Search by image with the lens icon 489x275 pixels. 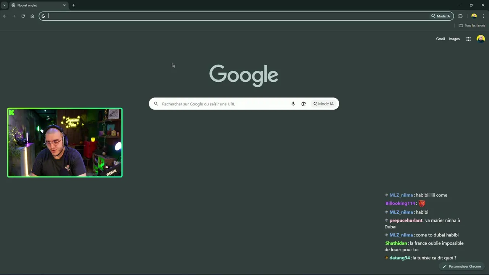tap(303, 104)
